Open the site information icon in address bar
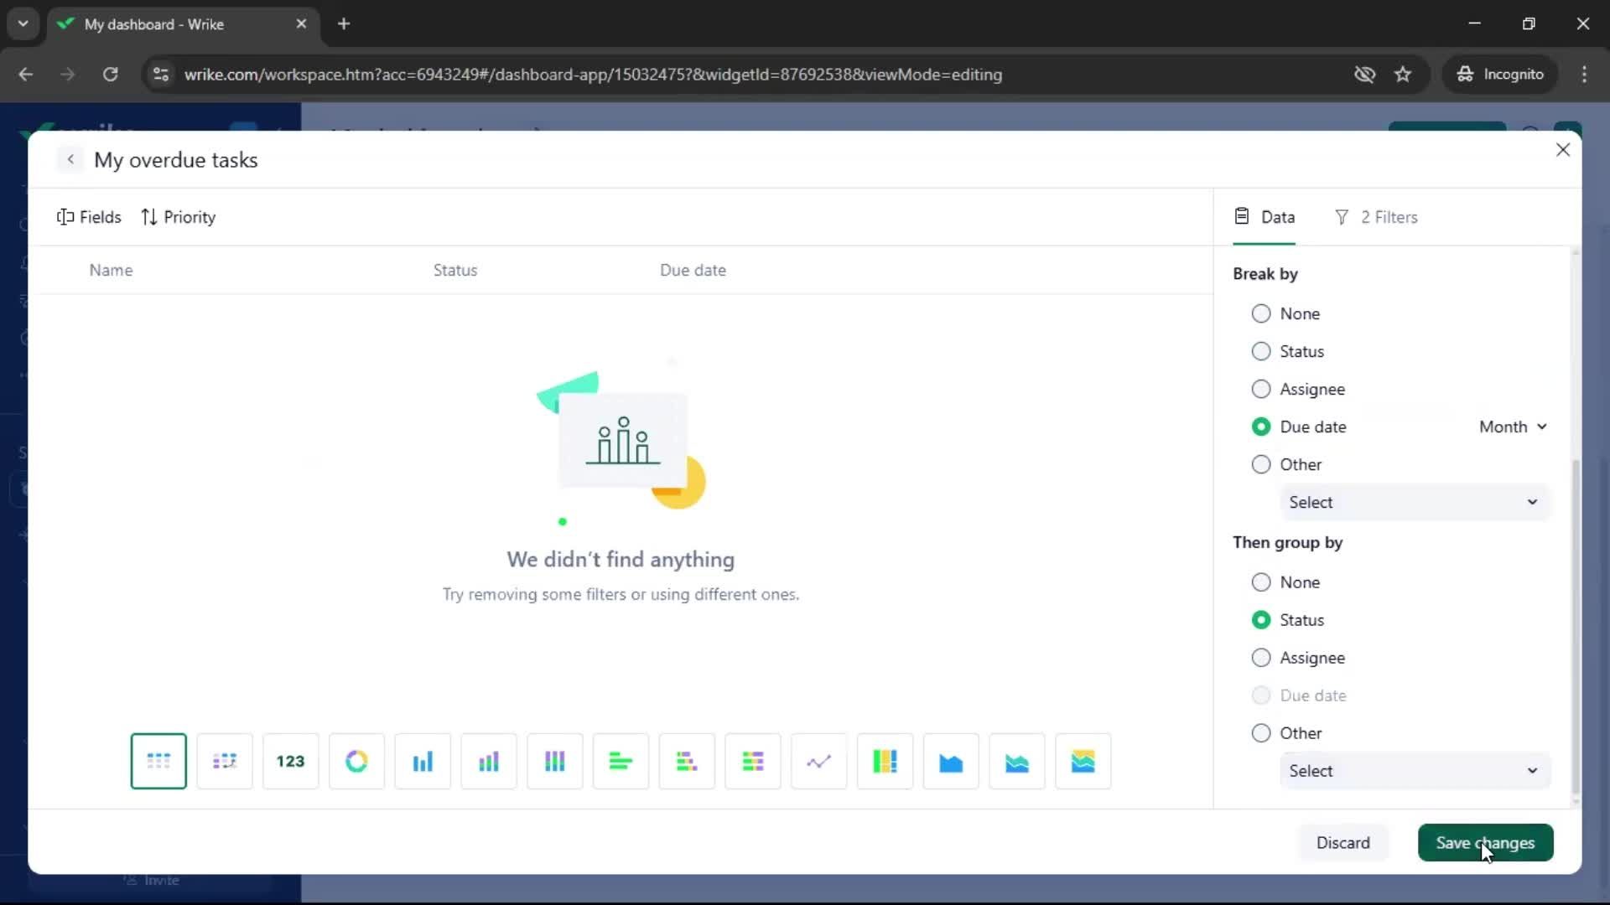The image size is (1610, 905). [x=161, y=75]
